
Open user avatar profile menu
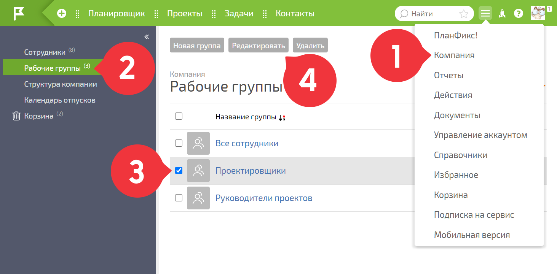coord(538,13)
